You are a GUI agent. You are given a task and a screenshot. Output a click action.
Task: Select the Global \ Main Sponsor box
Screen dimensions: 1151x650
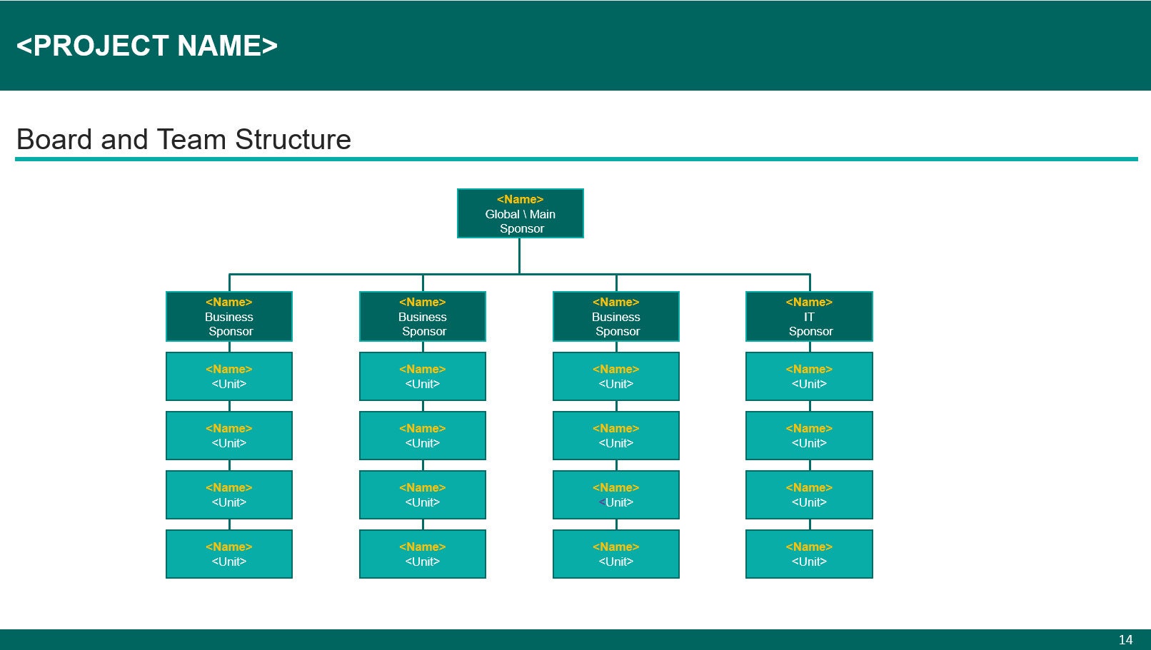coord(521,213)
